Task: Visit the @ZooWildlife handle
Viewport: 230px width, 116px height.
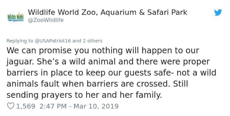Action: coord(45,20)
